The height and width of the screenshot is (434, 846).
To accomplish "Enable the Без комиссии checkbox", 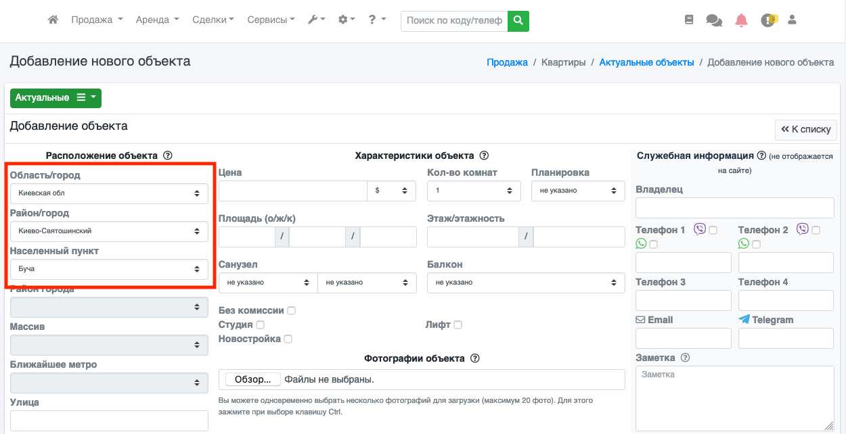I will [291, 311].
